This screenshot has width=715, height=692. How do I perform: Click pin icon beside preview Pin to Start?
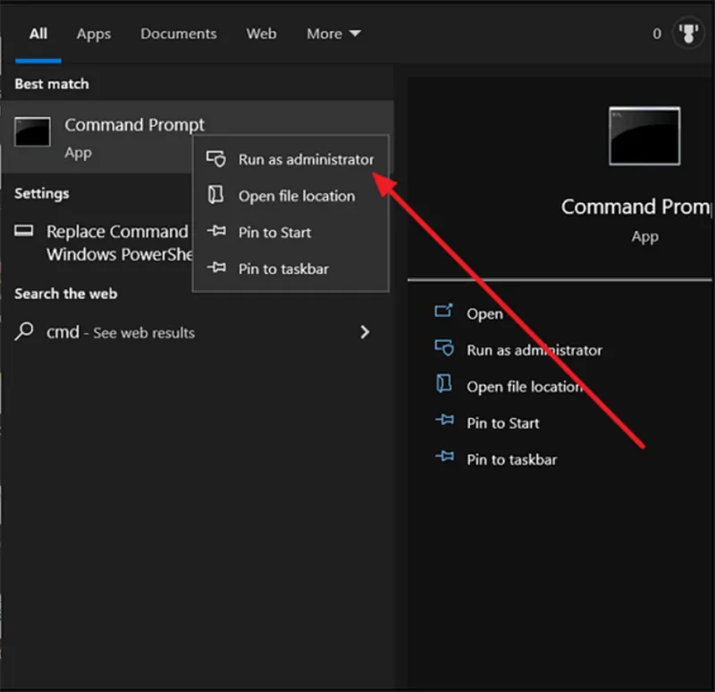point(444,420)
